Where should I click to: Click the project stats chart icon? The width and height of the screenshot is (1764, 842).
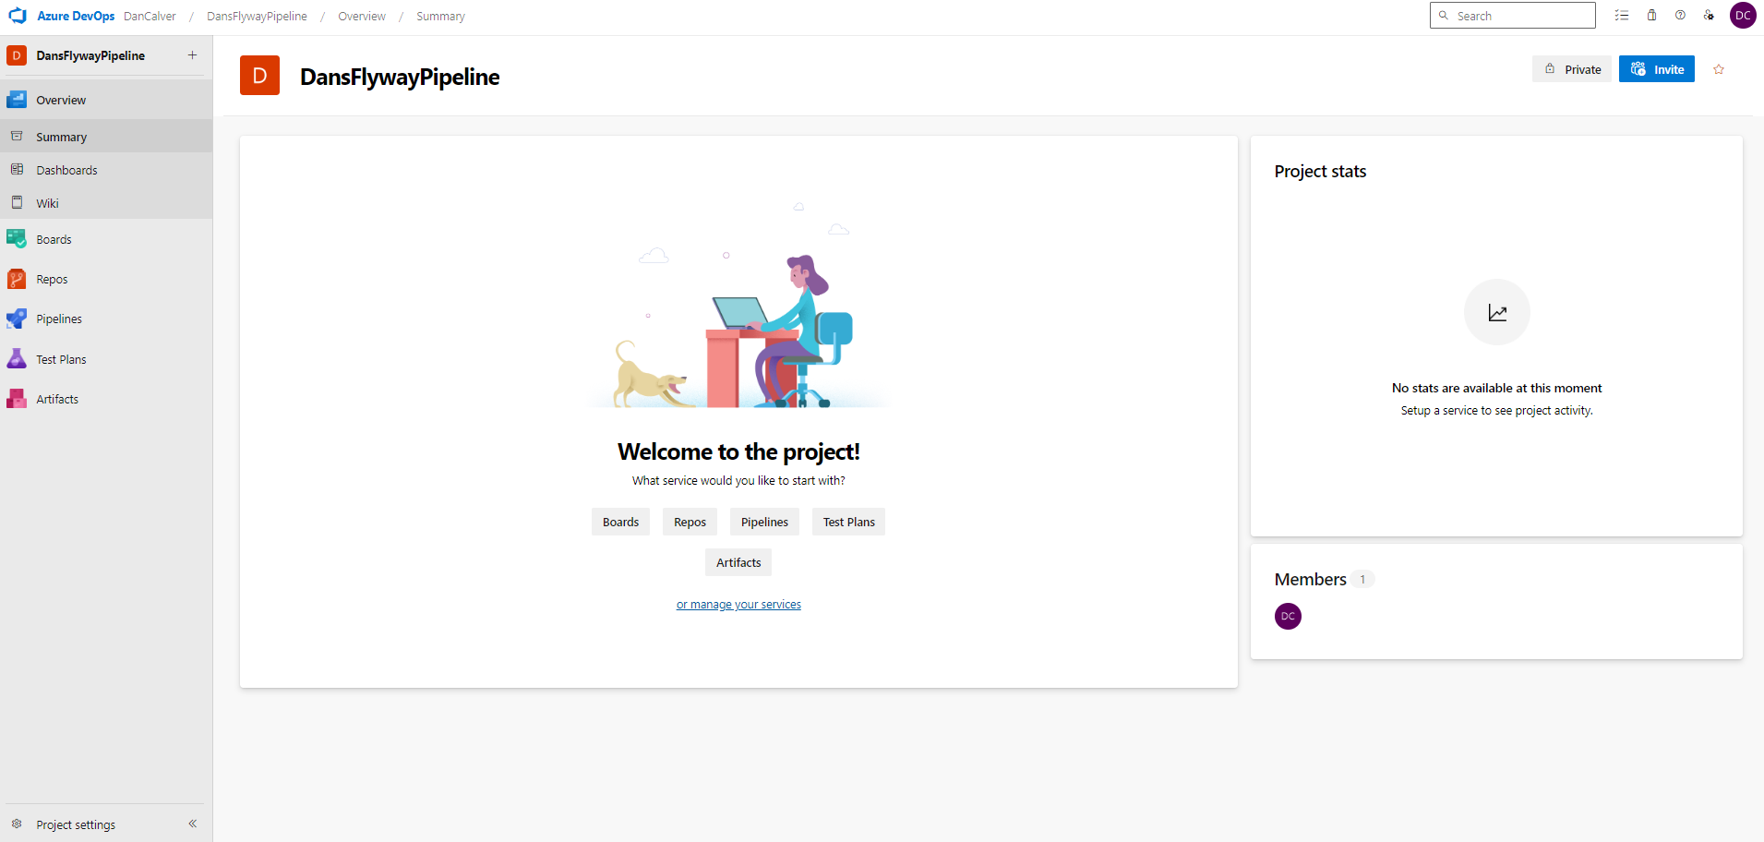point(1497,312)
